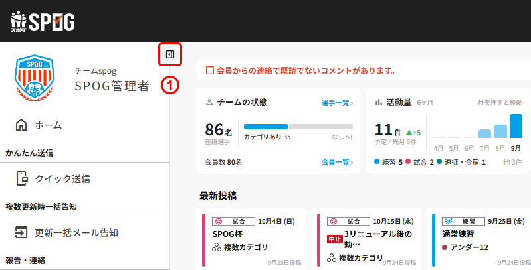Click the 9月25日 (金) date text
This screenshot has width=531, height=270.
click(506, 222)
